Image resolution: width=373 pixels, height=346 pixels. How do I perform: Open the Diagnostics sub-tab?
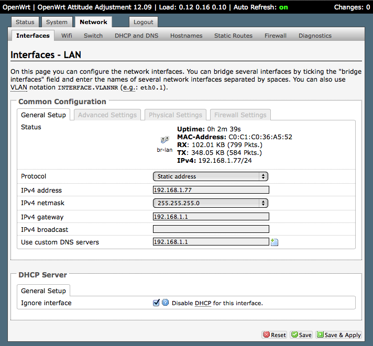pos(315,36)
